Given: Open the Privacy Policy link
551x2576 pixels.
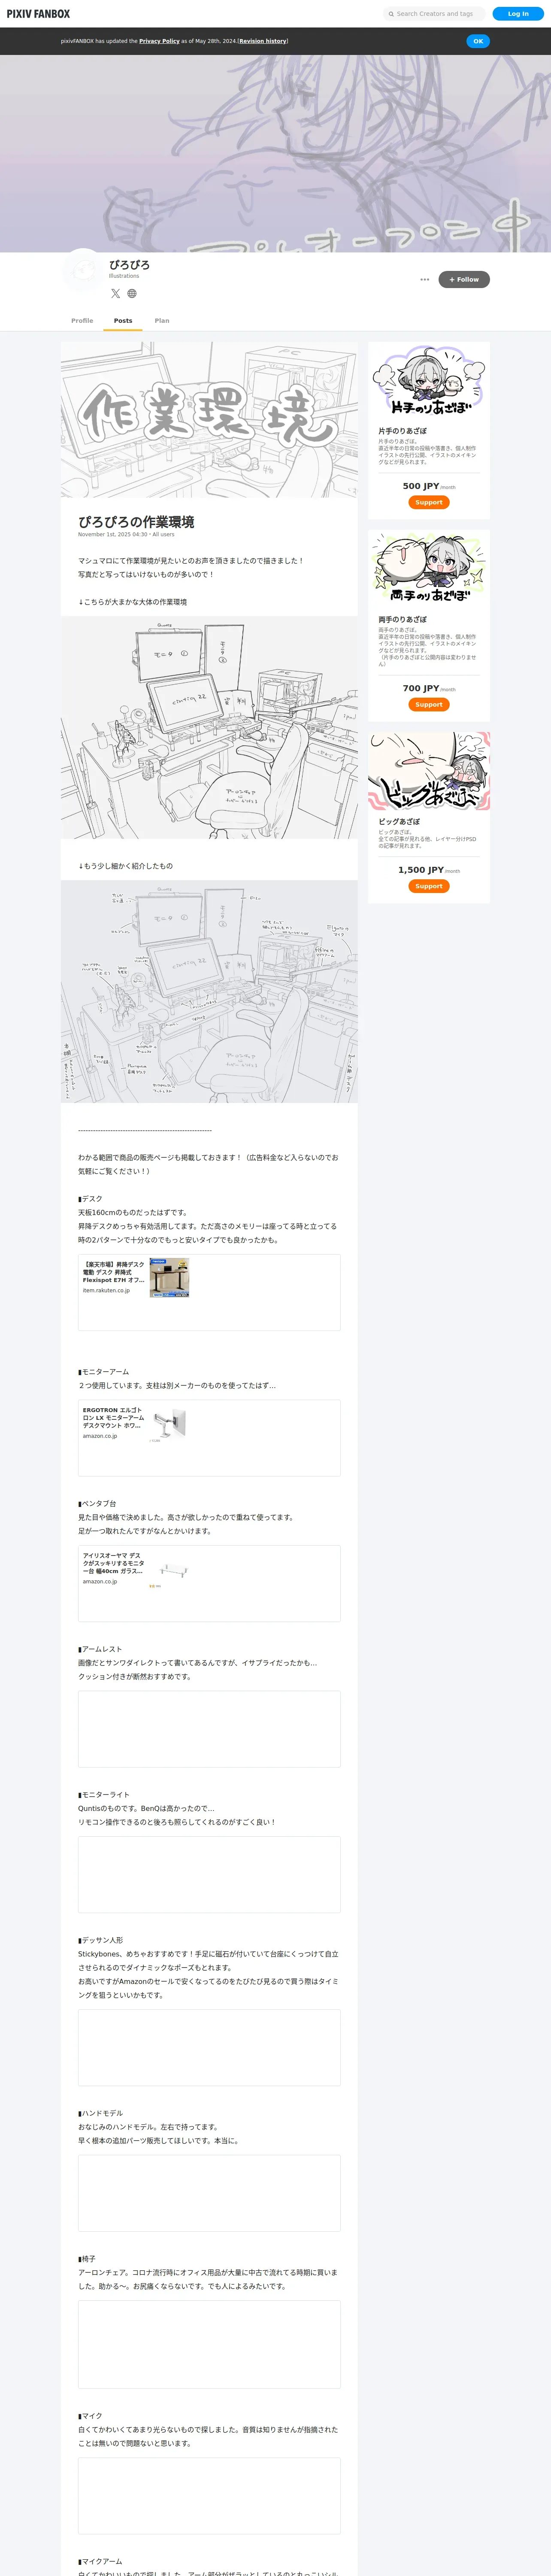Looking at the screenshot, I should click(159, 41).
